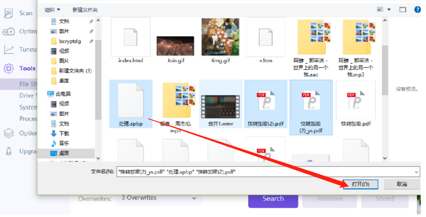Screen dimensions: 426x217
Task: Toggle the preview pane icon
Action: 402,10
